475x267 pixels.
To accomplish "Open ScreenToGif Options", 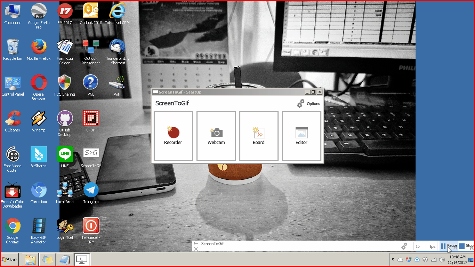I will click(x=308, y=104).
